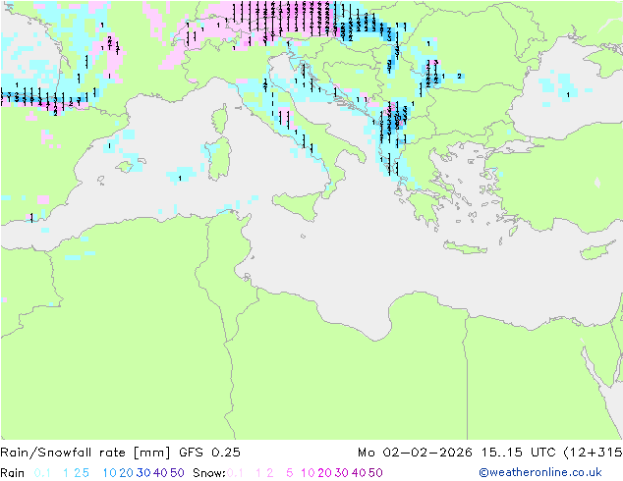Pick the magenta snow legend value 50

pos(375,473)
